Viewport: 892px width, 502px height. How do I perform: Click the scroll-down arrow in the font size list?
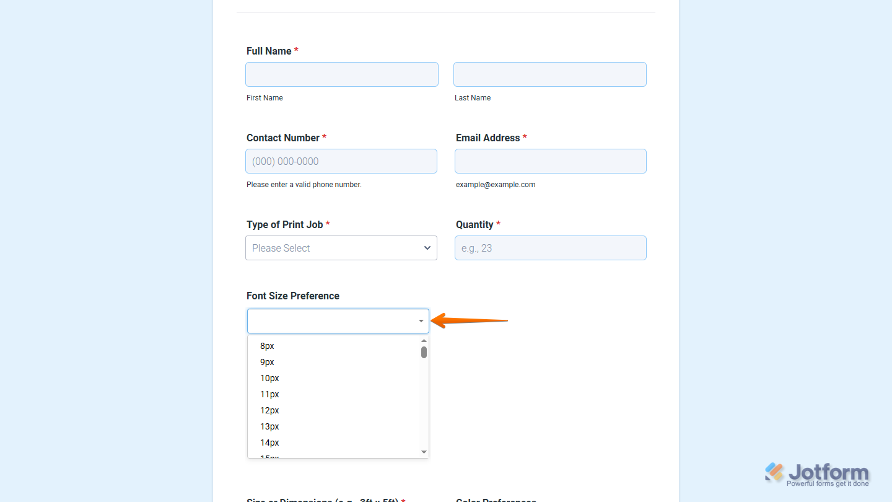tap(423, 452)
